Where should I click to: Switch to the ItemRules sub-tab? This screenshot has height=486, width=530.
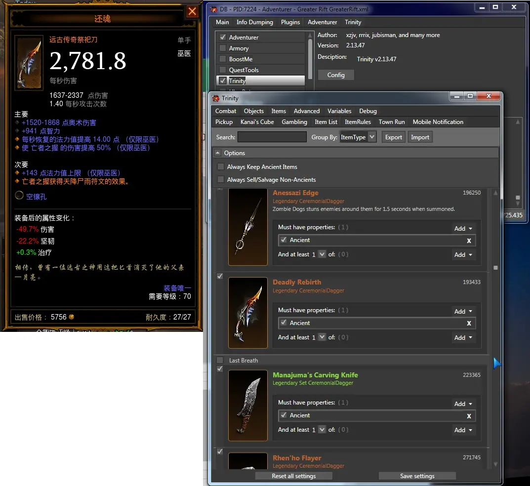tap(358, 121)
